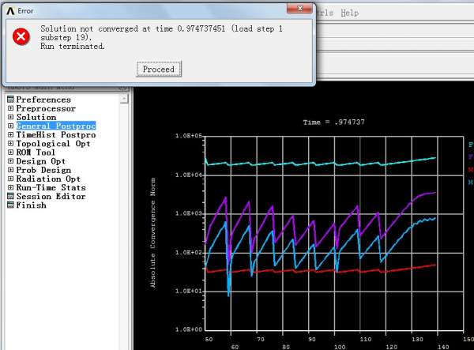Expand the Topological Opt node
This screenshot has height=350, width=474.
click(x=10, y=144)
